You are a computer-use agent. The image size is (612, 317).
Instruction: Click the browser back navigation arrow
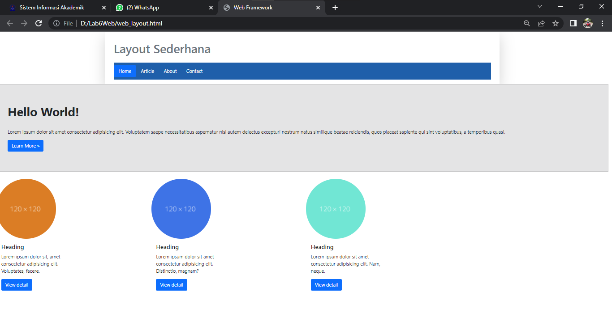coord(10,23)
